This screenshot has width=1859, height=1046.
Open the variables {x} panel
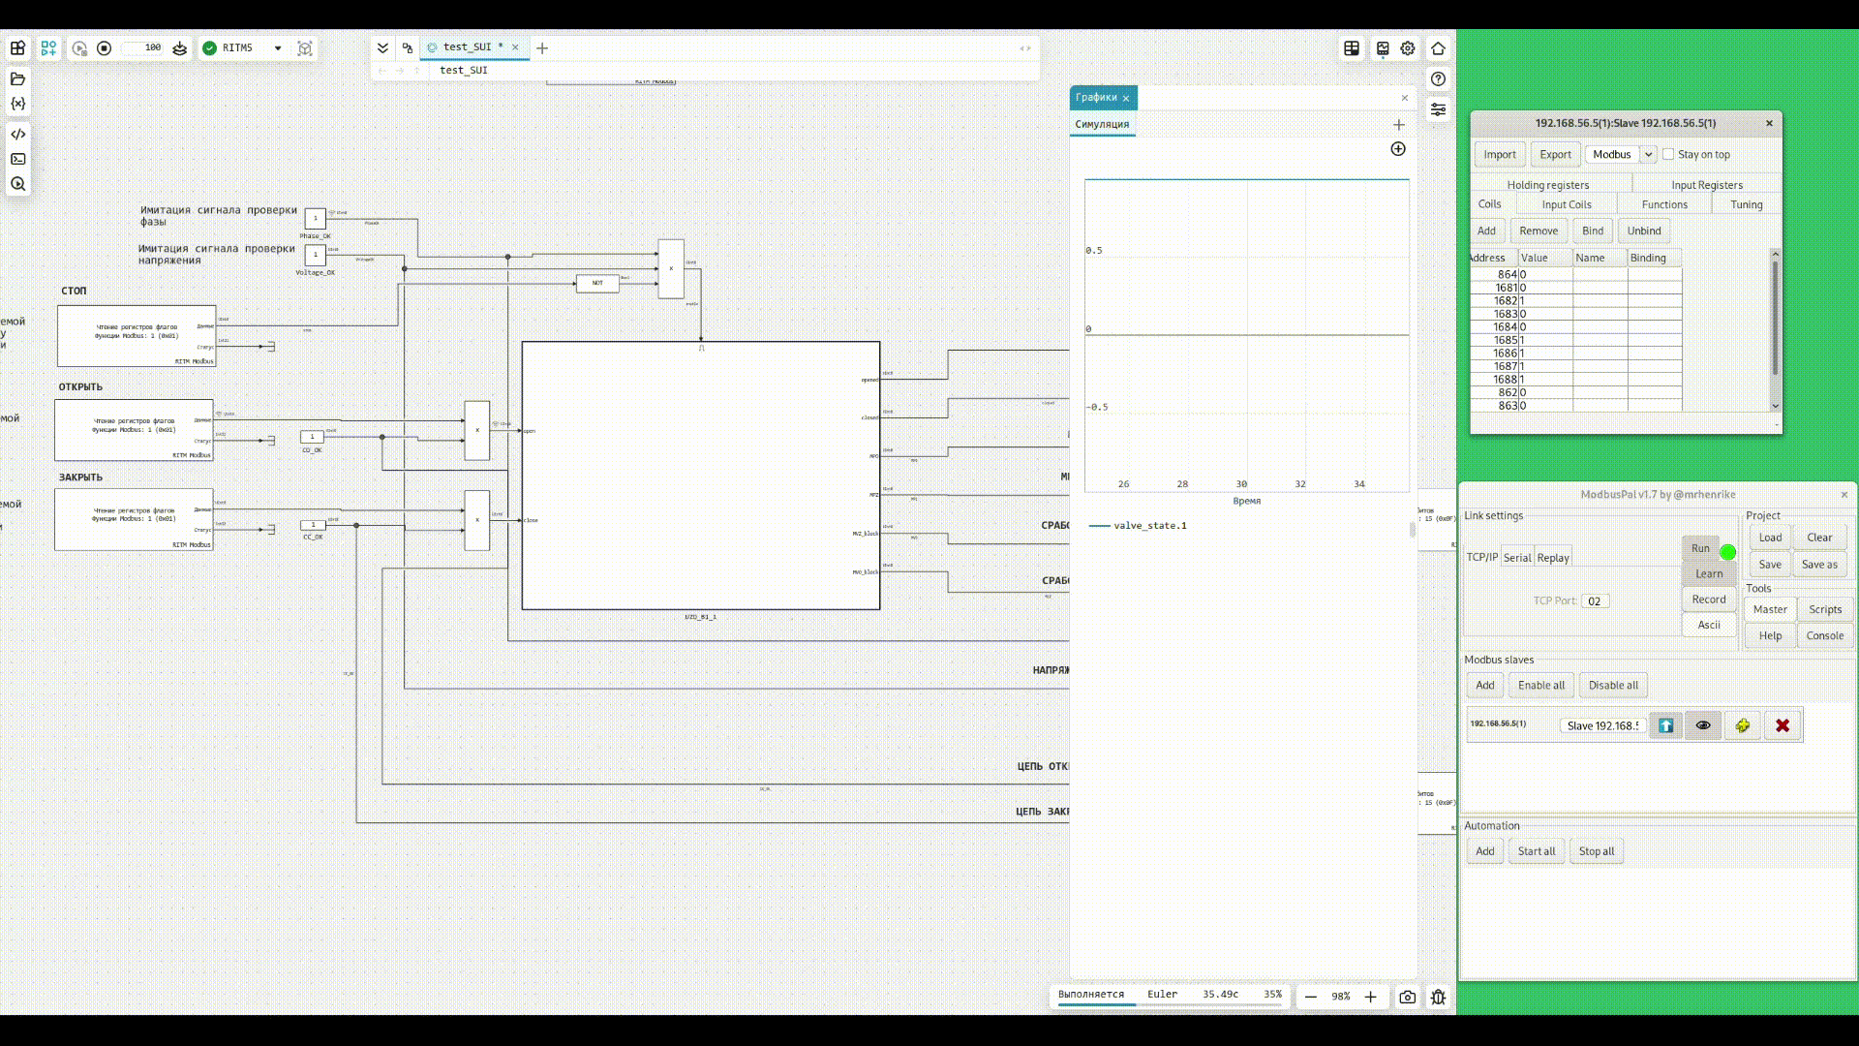point(17,104)
